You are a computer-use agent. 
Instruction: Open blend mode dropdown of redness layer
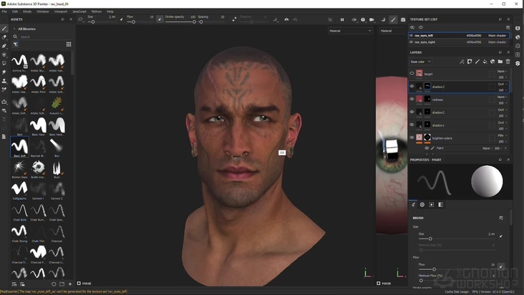(502, 97)
